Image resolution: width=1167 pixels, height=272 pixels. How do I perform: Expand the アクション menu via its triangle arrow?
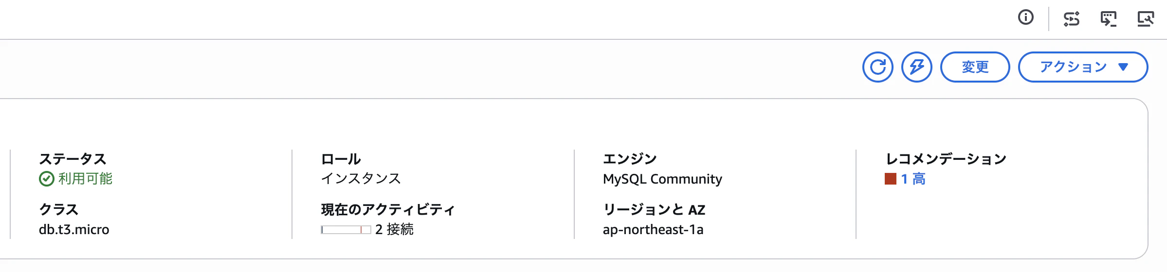pos(1123,67)
